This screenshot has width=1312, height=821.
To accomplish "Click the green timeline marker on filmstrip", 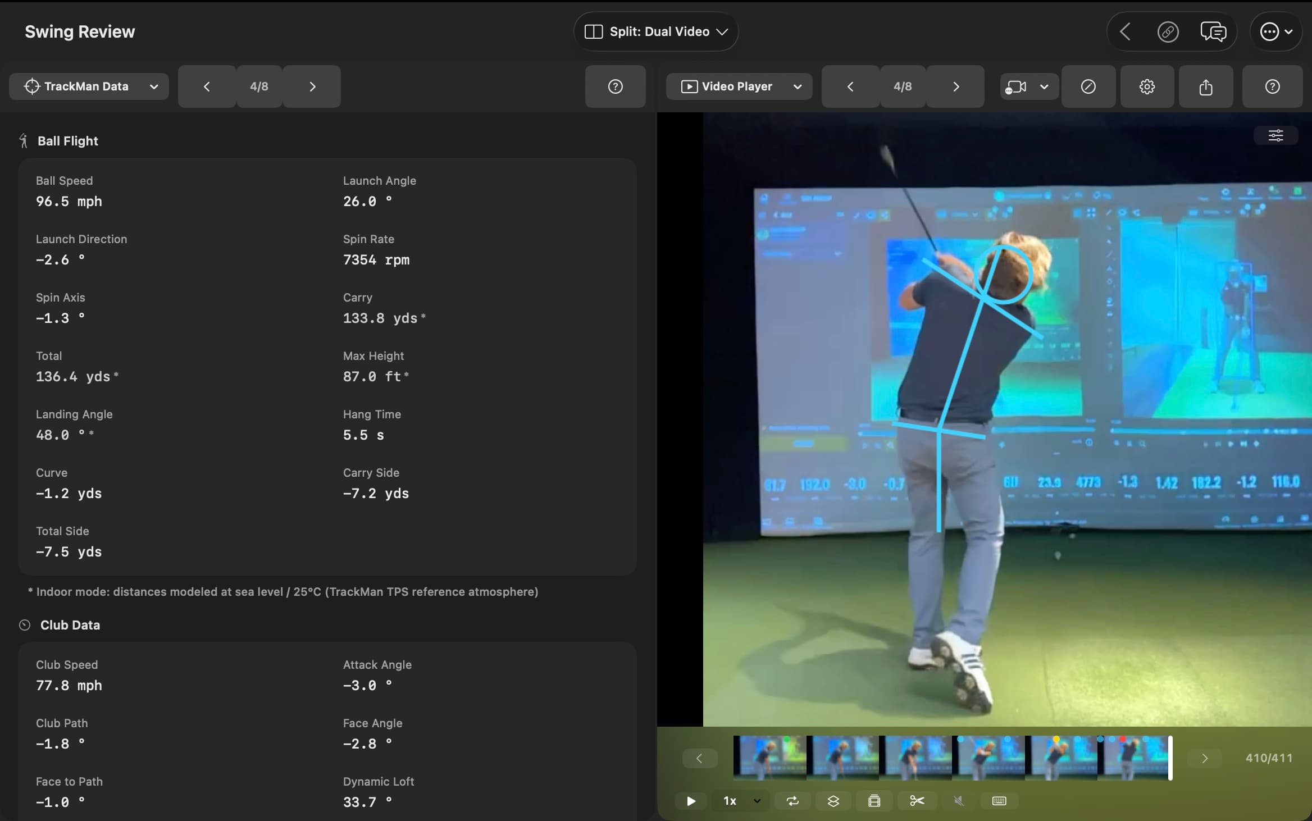I will pyautogui.click(x=786, y=739).
